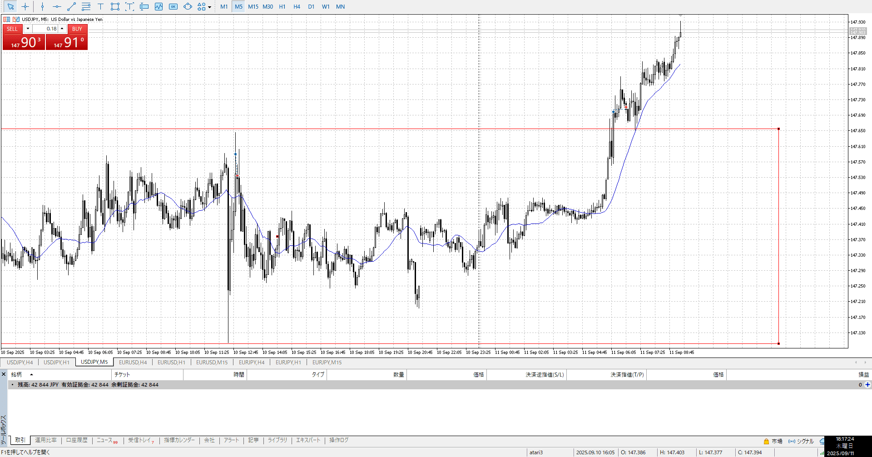Toggle the H4 timeframe button

297,7
